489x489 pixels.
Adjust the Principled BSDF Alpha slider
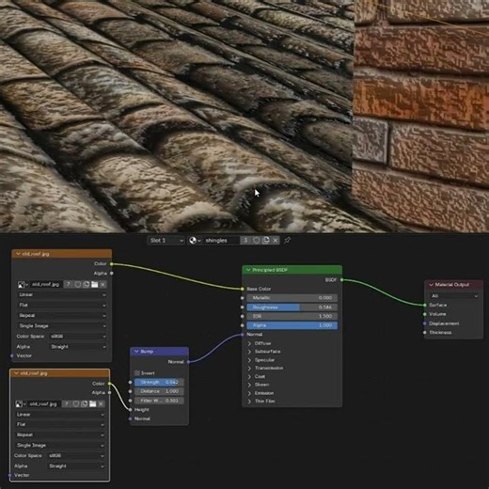click(x=292, y=325)
